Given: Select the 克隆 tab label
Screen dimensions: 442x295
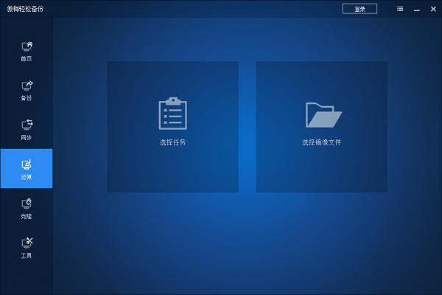Looking at the screenshot, I should 27,217.
